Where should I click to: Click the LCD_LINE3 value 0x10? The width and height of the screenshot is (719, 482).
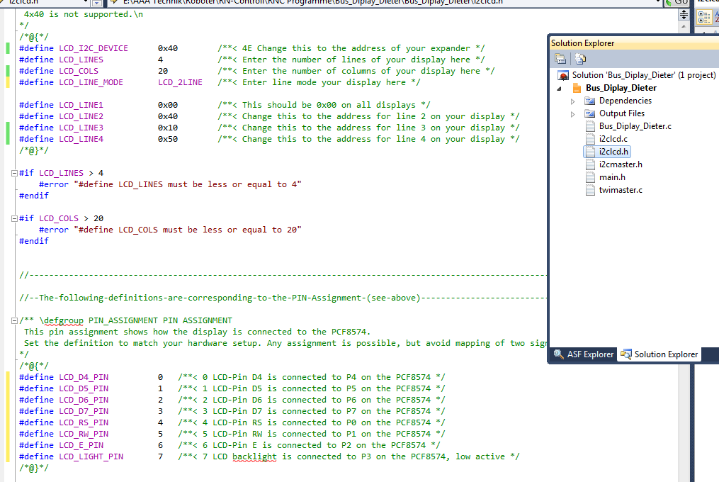click(168, 128)
